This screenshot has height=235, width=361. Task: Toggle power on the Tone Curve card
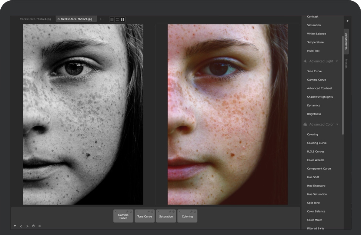click(152, 212)
